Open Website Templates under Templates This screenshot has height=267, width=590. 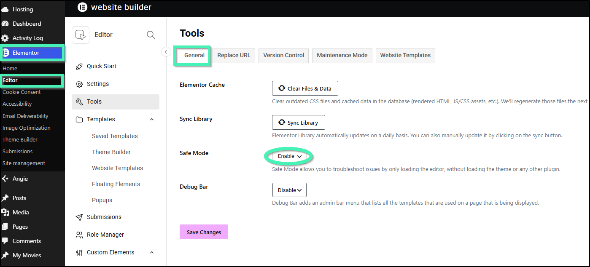coord(117,168)
